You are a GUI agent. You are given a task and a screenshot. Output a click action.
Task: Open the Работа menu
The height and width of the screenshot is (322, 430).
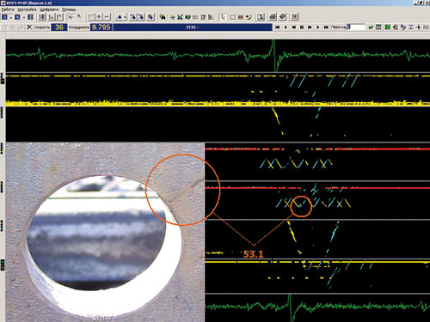coord(8,9)
